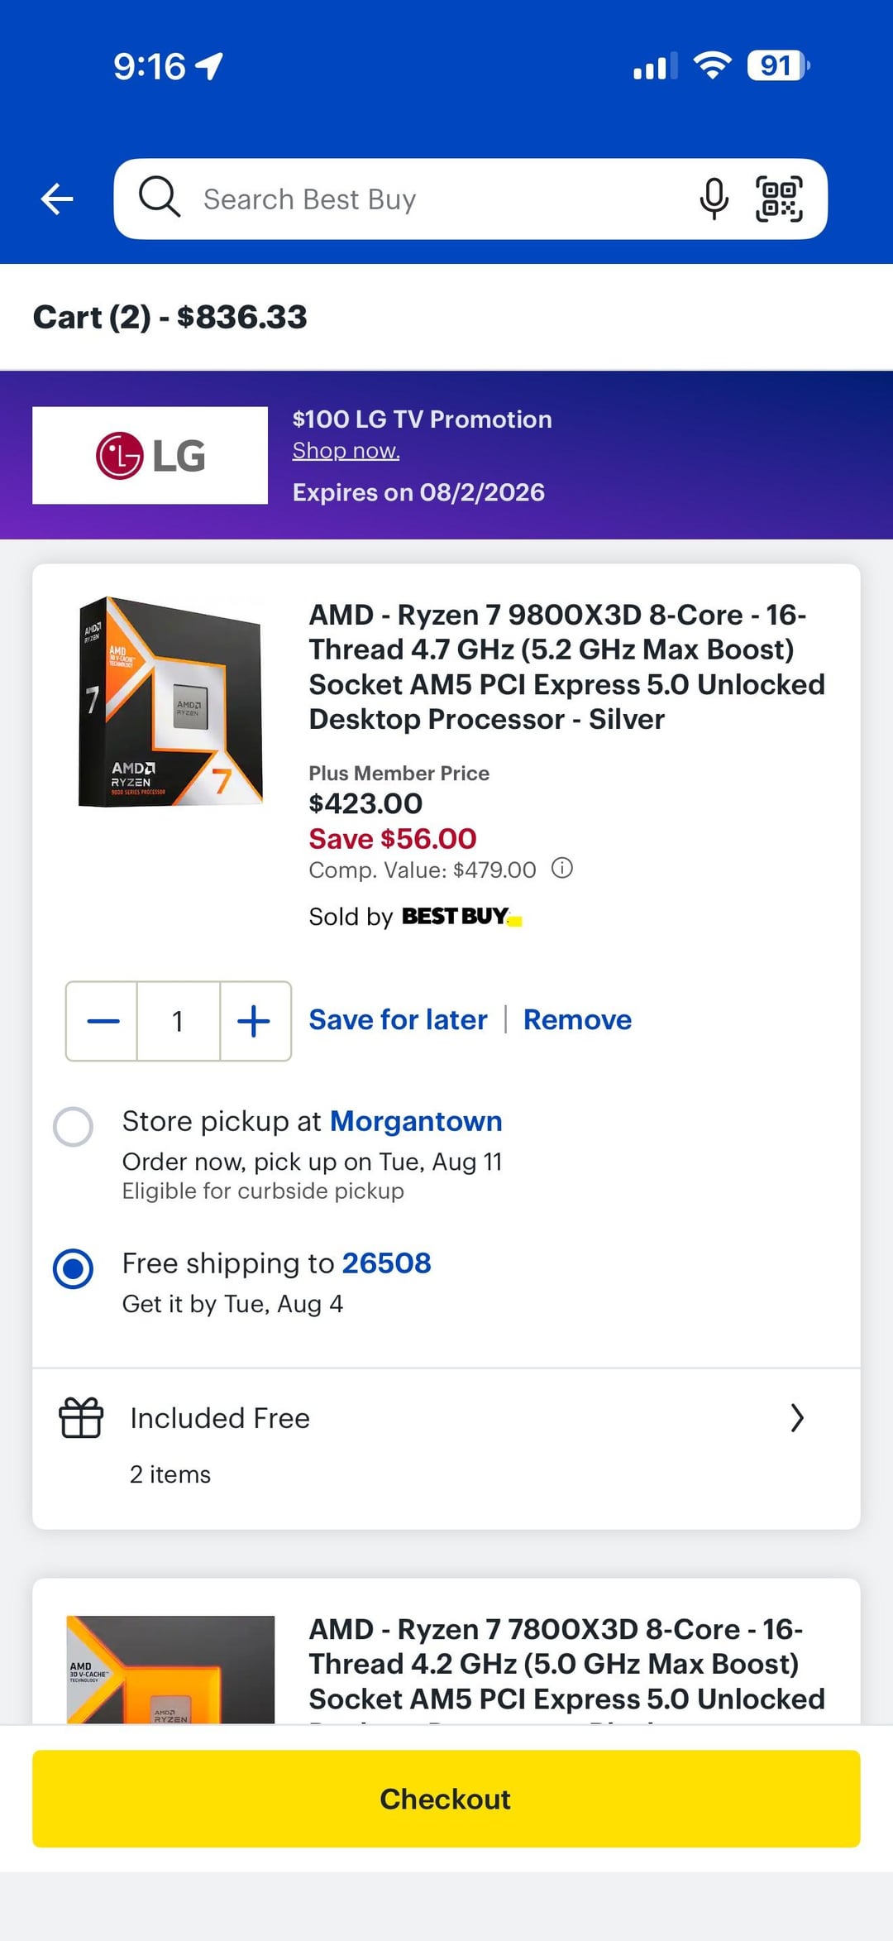
Task: Click the Shop now promotion link
Action: tap(346, 451)
